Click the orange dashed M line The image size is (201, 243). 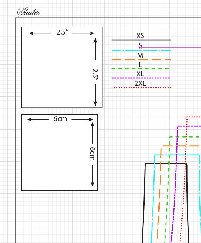(x=141, y=60)
